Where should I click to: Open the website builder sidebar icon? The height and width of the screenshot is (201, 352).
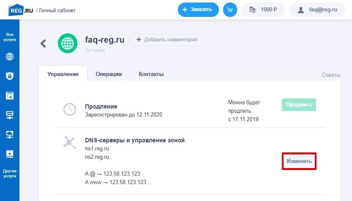click(x=10, y=95)
